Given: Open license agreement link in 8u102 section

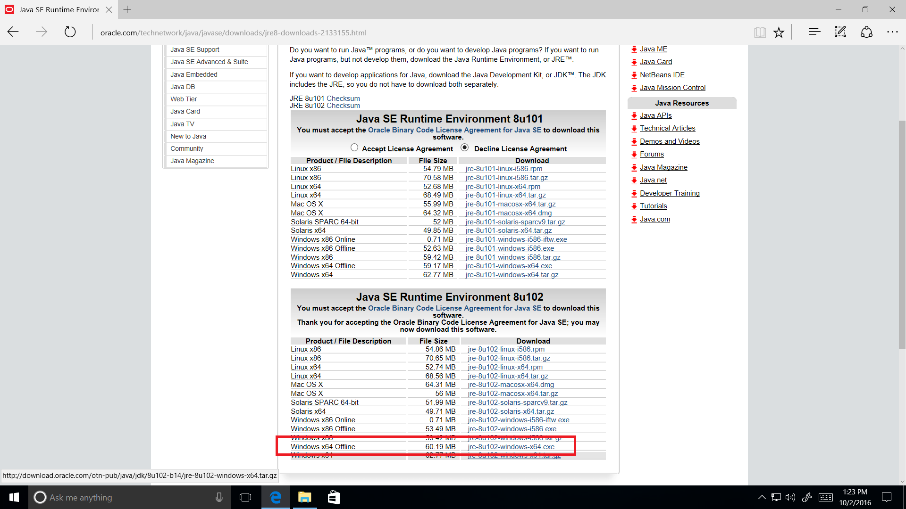Looking at the screenshot, I should pyautogui.click(x=454, y=308).
